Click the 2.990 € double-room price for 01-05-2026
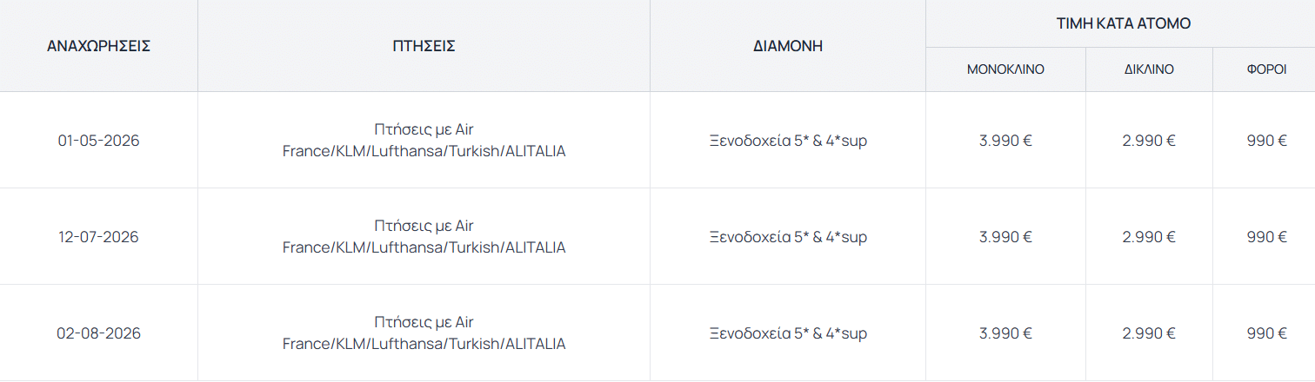Viewport: 1315px width, 382px height. [x=1149, y=141]
